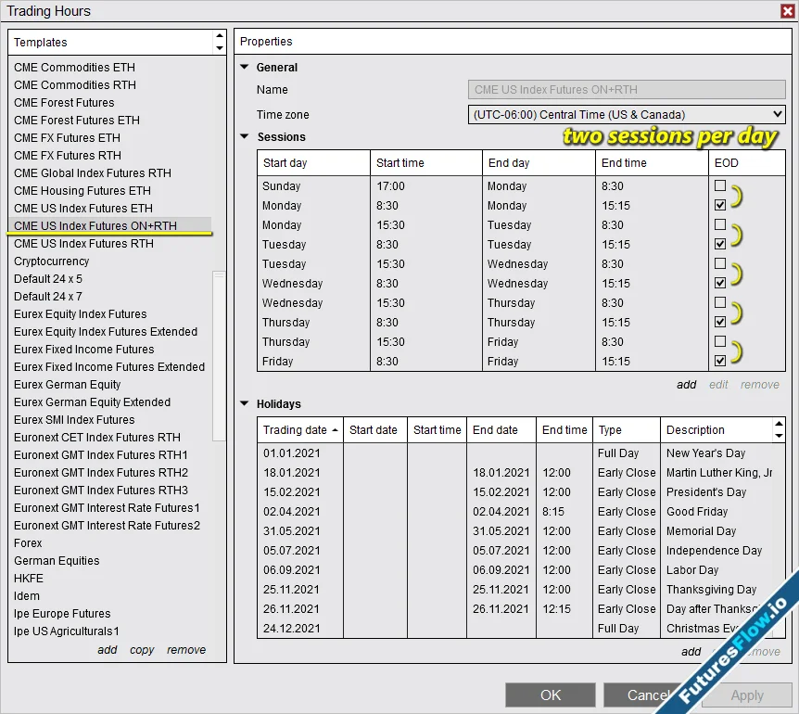The image size is (799, 714).
Task: Toggle EOD checkbox for Tuesday 15:30 session
Action: [x=720, y=263]
